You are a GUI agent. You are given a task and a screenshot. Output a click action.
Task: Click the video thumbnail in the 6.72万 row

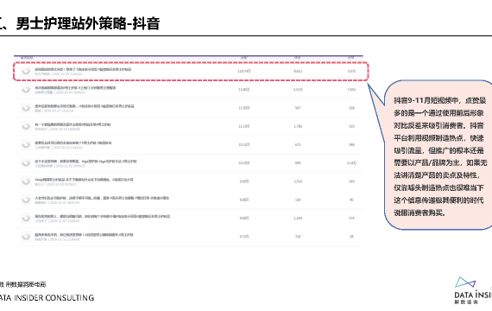click(x=26, y=237)
